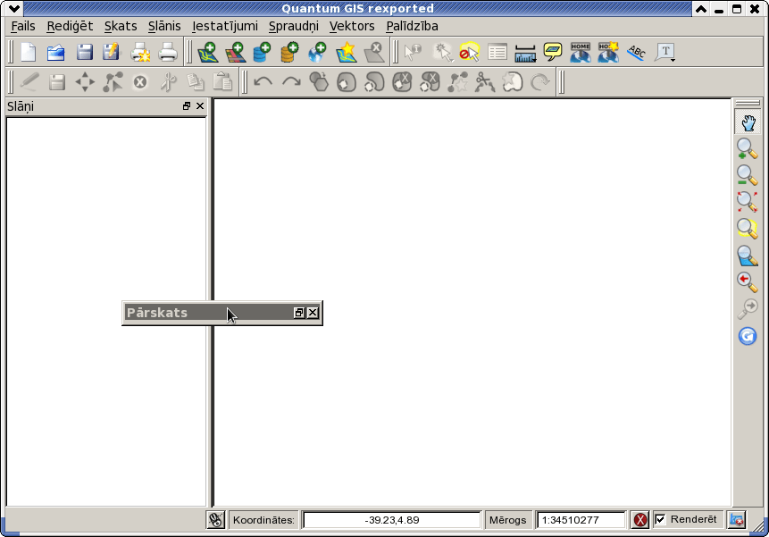Add a SpatiaLite layer (orange database icon)
This screenshot has width=769, height=537.
(290, 52)
